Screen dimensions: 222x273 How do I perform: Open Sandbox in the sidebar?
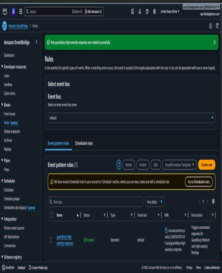point(8,85)
